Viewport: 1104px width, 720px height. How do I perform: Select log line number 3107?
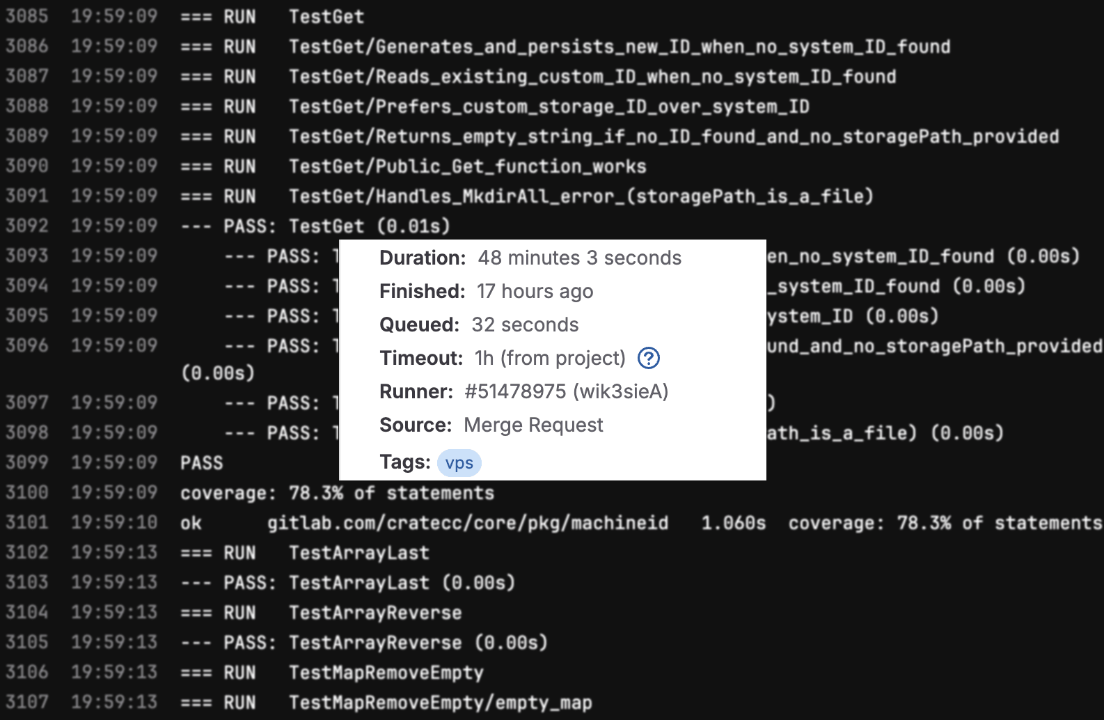point(27,702)
